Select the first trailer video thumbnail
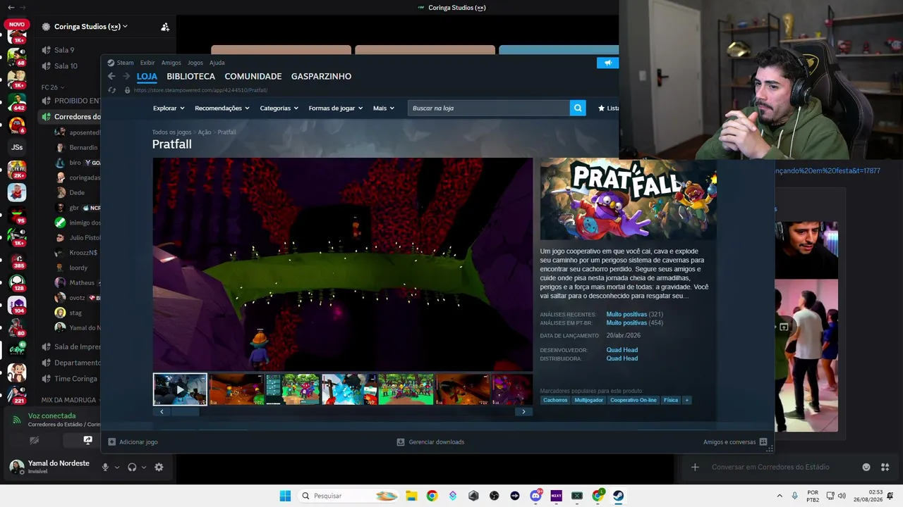Viewport: 903px width, 507px height. click(x=181, y=389)
